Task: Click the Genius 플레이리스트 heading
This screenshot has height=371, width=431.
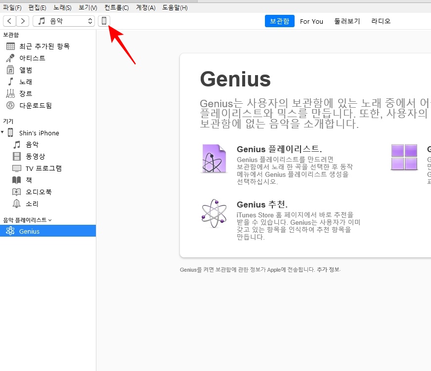Action: point(279,149)
